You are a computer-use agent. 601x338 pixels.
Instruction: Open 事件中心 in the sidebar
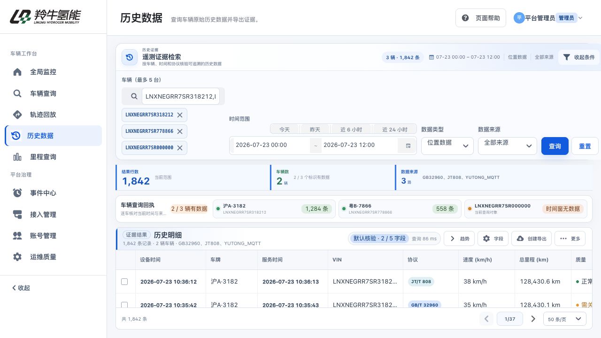pos(53,193)
